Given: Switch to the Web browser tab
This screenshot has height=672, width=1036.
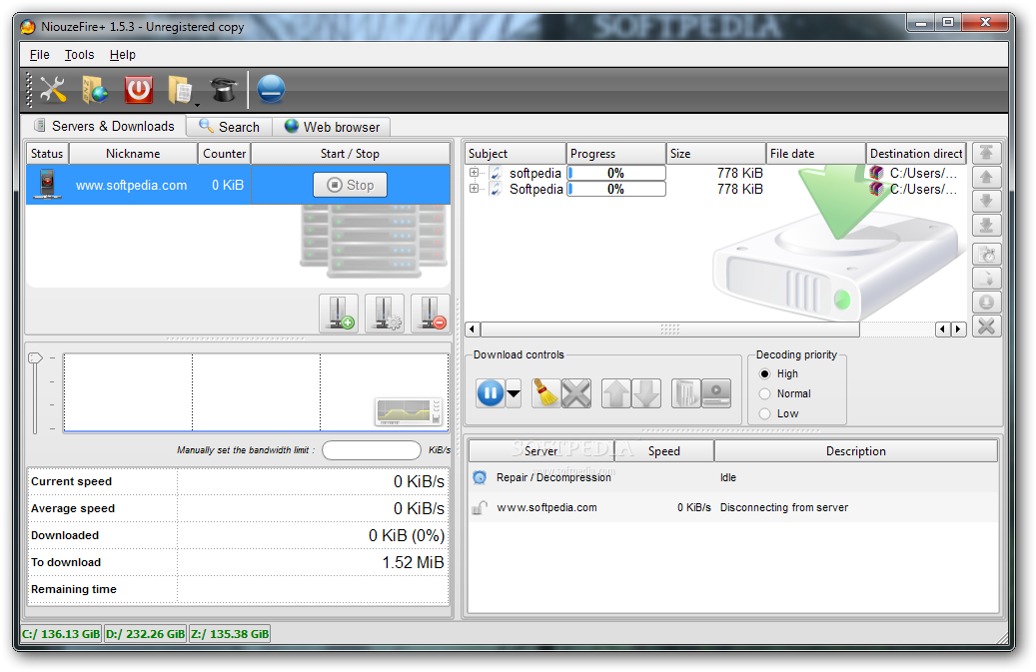Looking at the screenshot, I should click(332, 127).
